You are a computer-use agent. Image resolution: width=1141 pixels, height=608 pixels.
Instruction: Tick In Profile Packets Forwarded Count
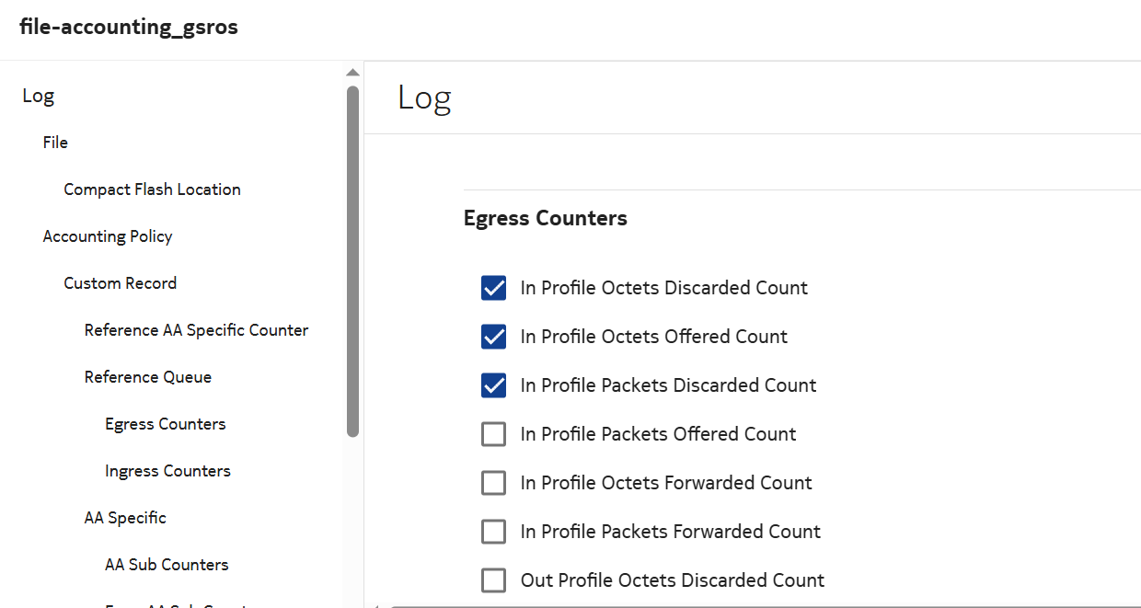[494, 532]
